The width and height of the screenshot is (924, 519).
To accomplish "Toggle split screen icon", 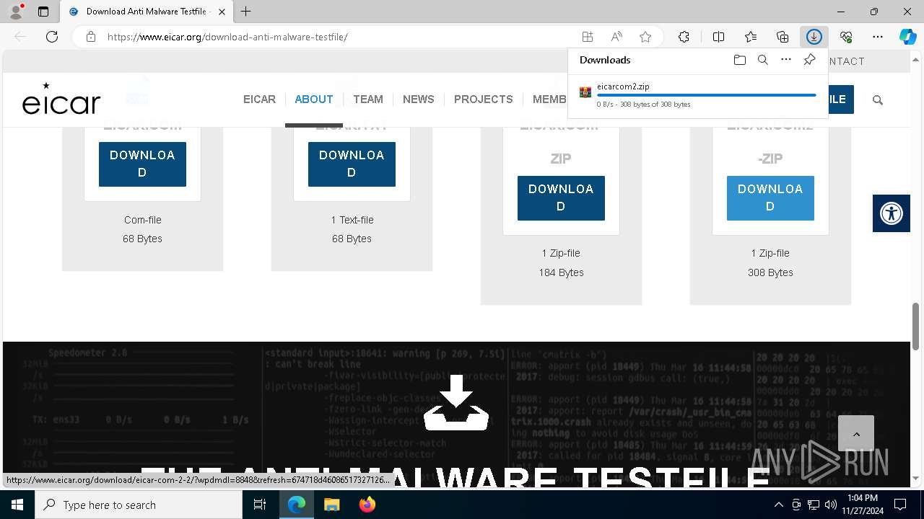I will (x=718, y=37).
